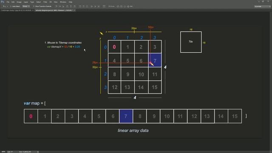This screenshot has height=153, width=272.
Task: Click the zoom percentage field in status bar
Action: pos(3,152)
